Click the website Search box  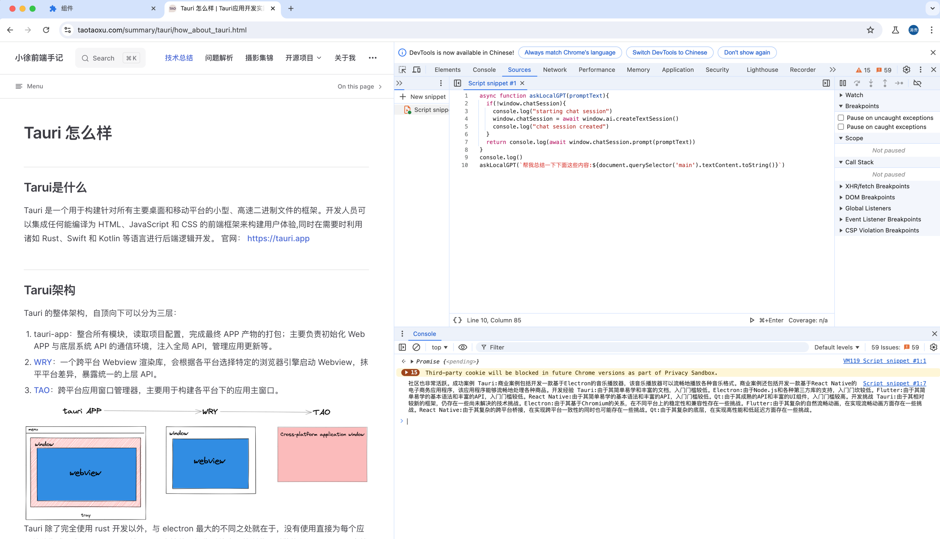point(110,58)
